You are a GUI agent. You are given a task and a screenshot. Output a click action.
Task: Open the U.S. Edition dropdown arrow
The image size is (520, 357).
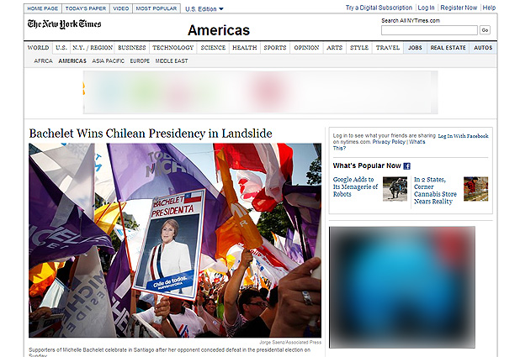pos(221,9)
